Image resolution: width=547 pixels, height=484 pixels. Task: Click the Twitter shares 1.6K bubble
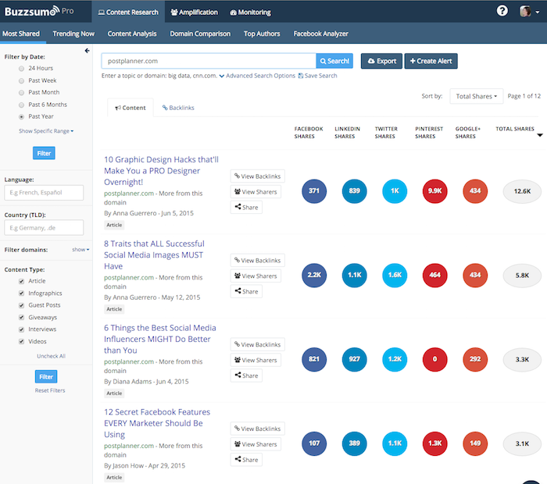click(395, 276)
